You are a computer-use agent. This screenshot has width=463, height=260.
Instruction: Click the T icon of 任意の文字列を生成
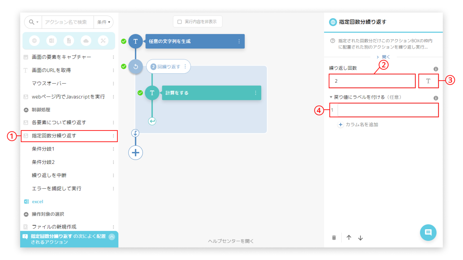tap(136, 41)
